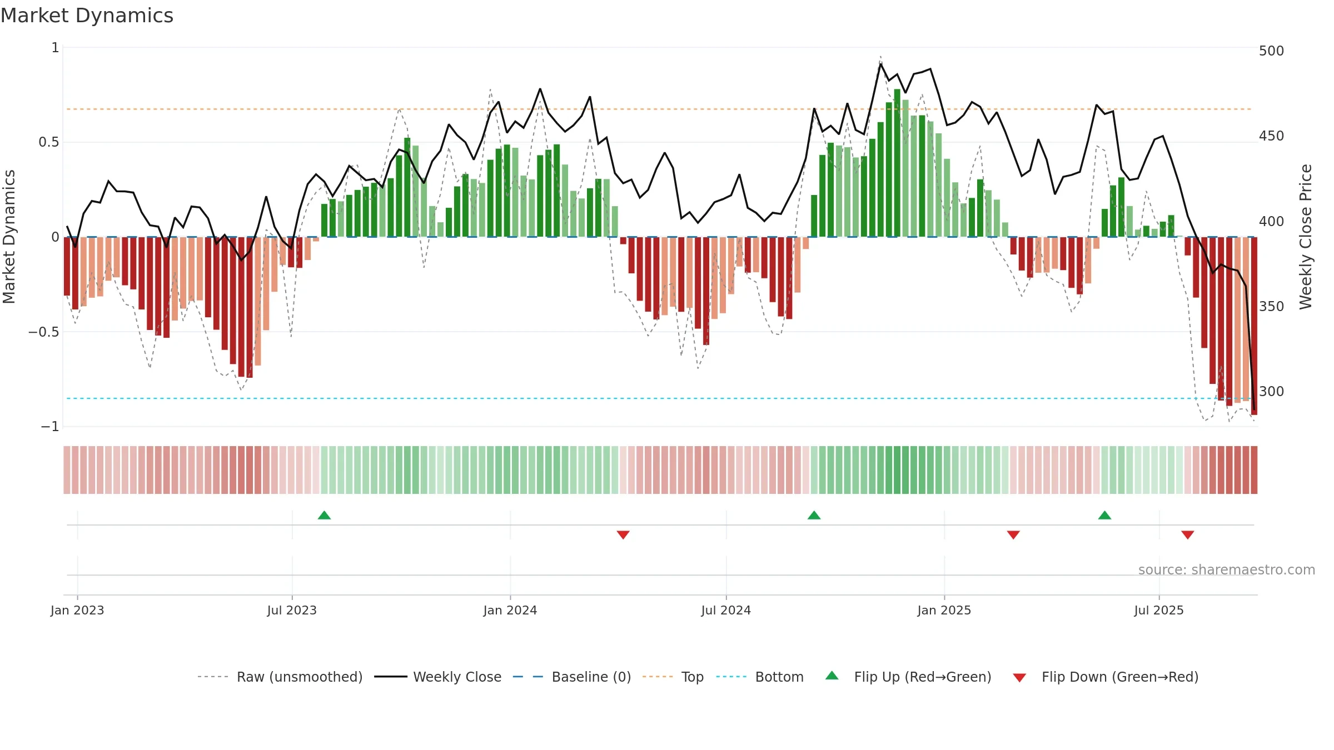1334x750 pixels.
Task: Click the 300 price axis tick label
Action: 1271,391
